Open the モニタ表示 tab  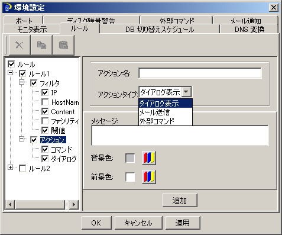click(32, 30)
